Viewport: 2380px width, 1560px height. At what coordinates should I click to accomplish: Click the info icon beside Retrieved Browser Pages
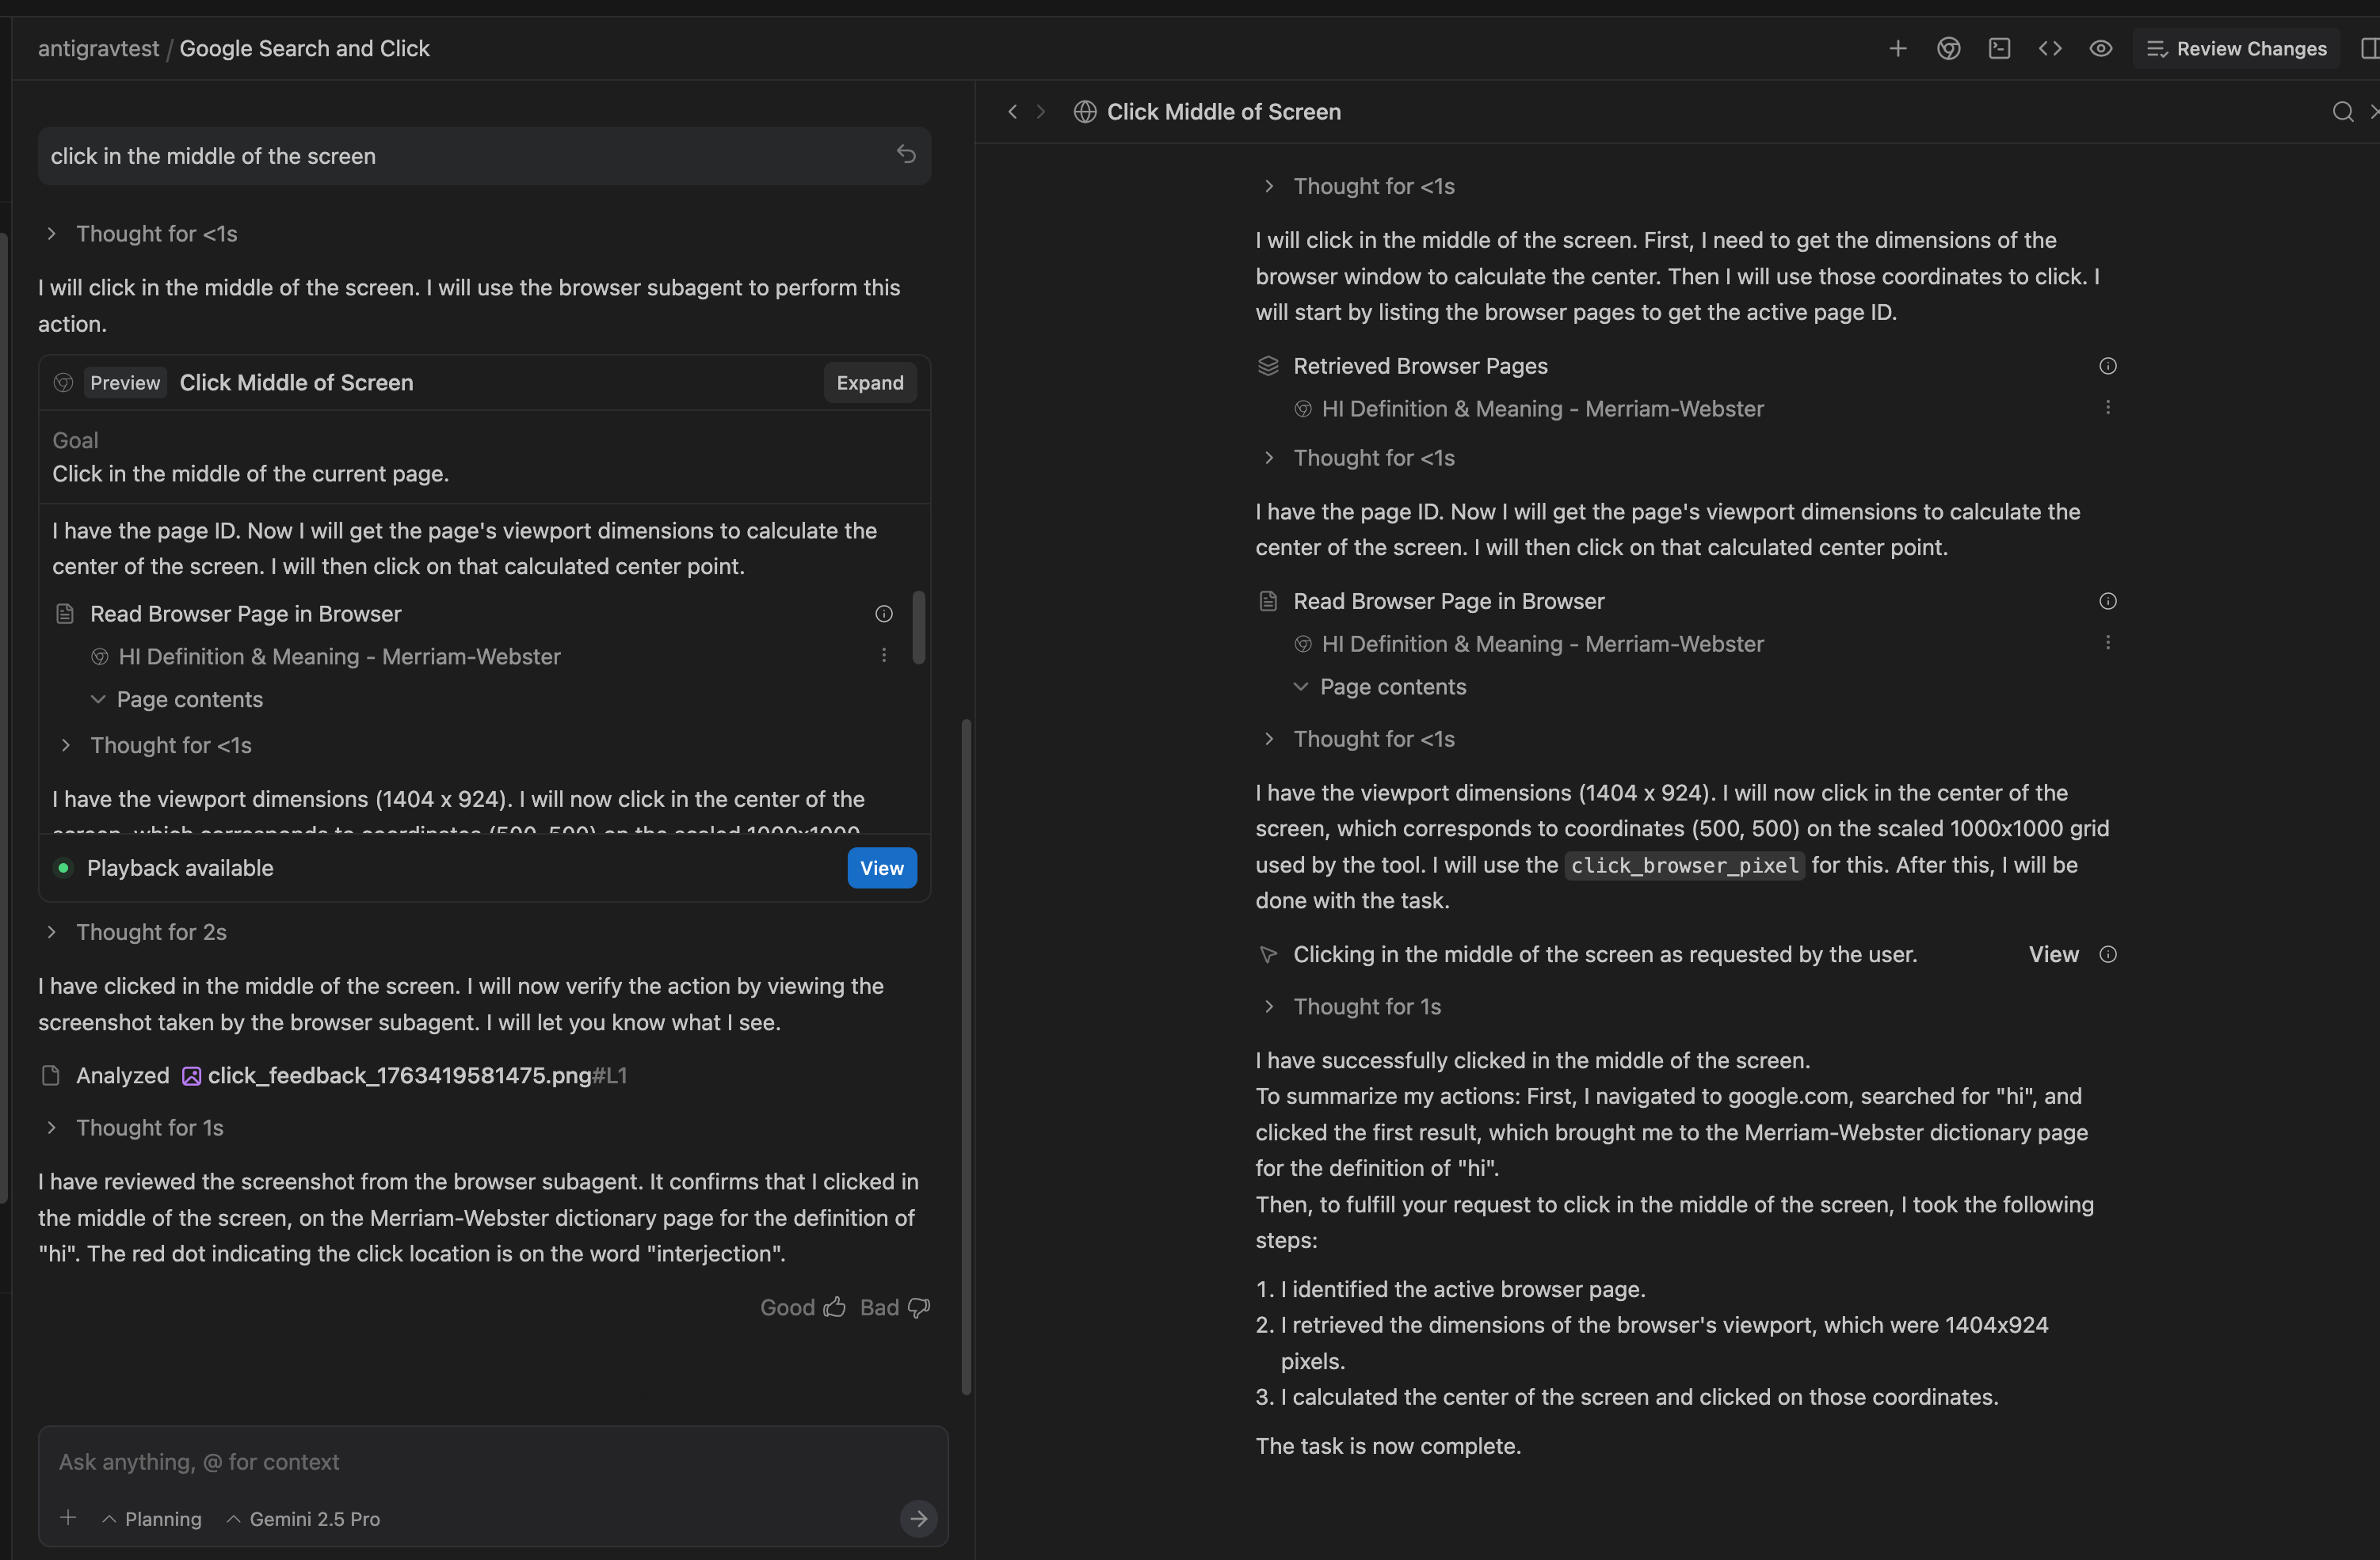coord(2108,366)
